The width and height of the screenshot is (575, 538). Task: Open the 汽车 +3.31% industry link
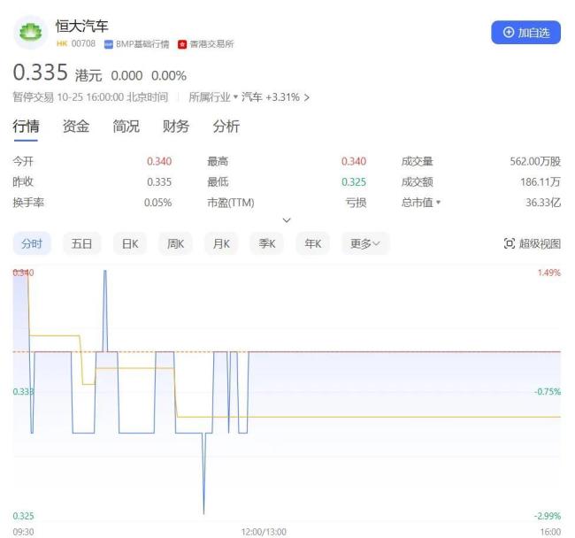(275, 97)
